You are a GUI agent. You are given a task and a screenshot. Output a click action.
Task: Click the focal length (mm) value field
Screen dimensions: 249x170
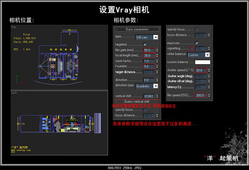(149, 56)
